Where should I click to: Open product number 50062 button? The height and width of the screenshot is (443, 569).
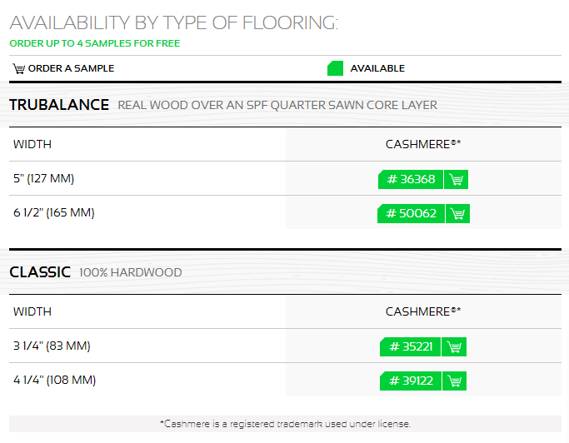click(411, 213)
